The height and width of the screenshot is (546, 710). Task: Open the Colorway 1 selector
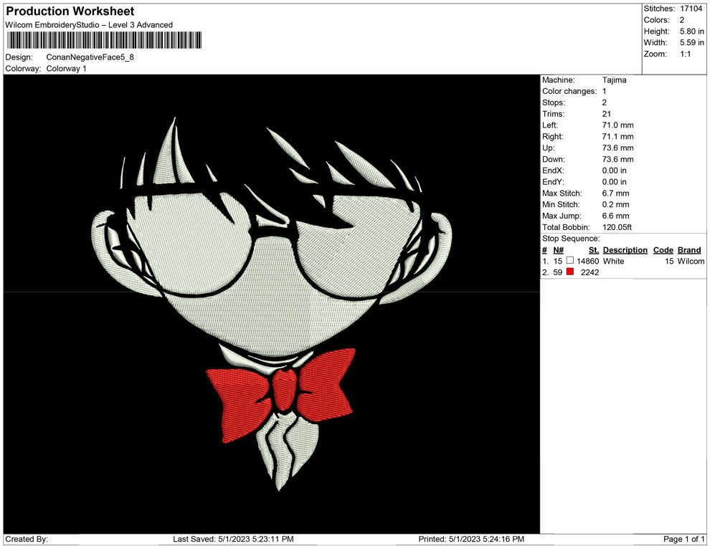click(66, 69)
